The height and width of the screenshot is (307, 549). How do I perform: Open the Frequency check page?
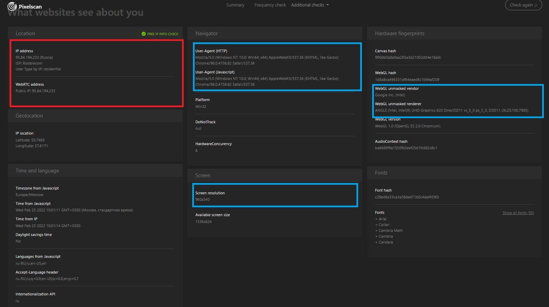(270, 5)
